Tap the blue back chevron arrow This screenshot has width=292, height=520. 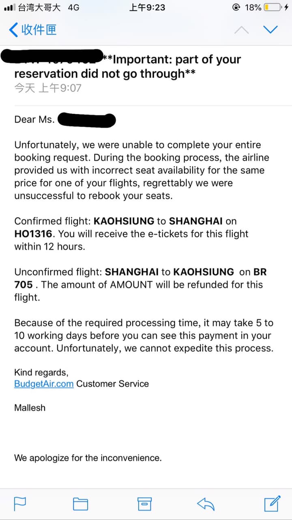[13, 30]
